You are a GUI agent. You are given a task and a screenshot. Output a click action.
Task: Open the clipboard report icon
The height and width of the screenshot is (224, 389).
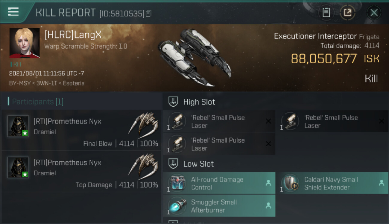(x=326, y=13)
